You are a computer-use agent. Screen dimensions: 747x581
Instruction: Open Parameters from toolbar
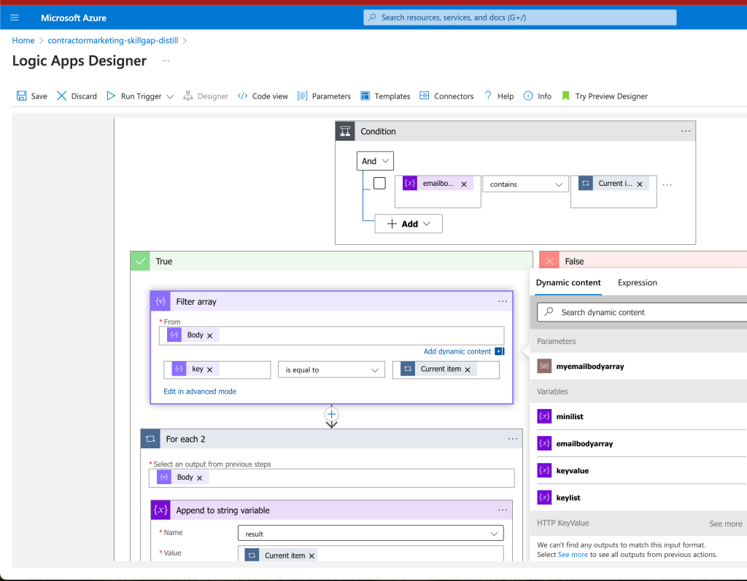point(324,96)
